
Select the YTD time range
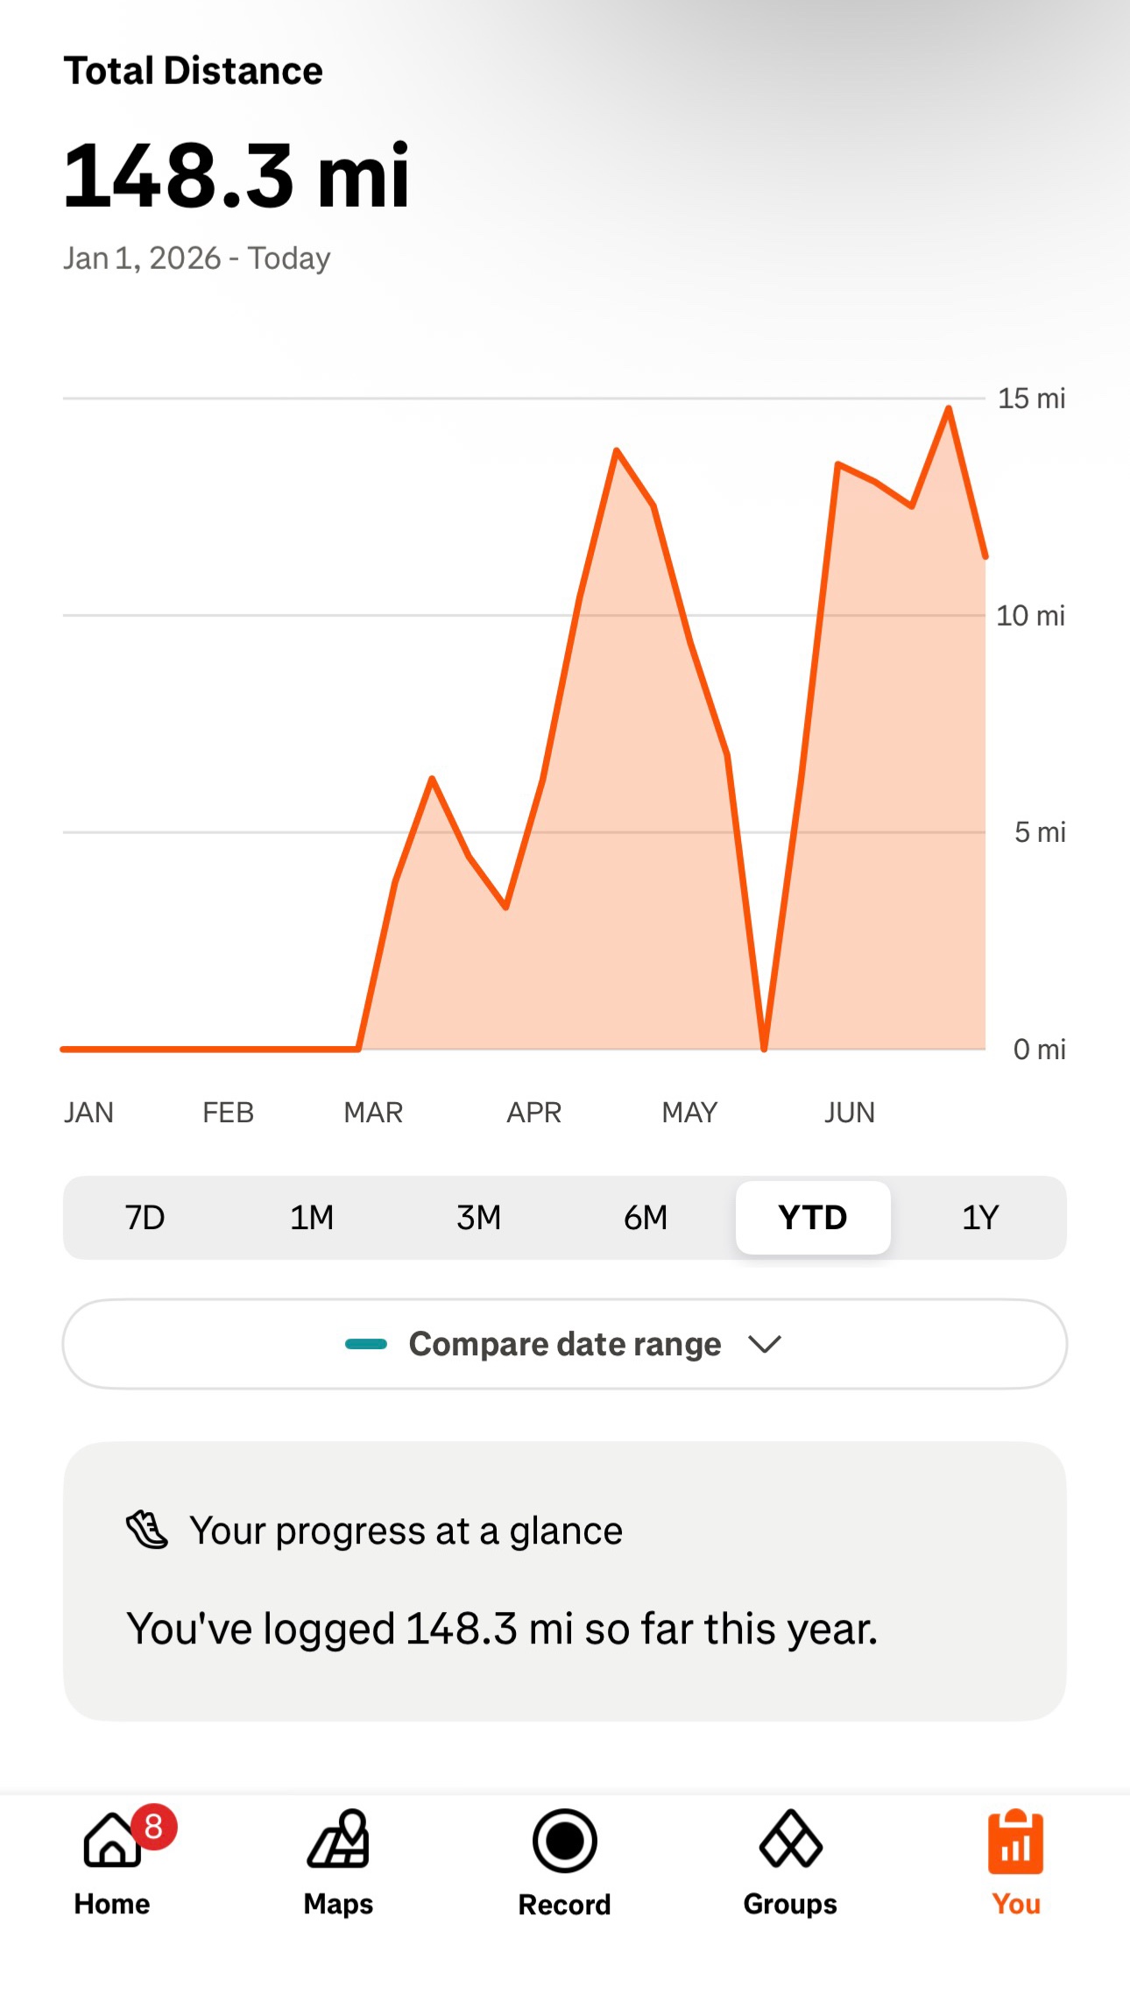(813, 1218)
